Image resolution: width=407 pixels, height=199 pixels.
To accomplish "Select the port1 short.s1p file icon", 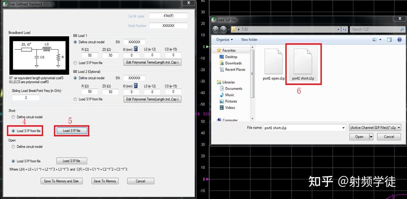I will click(303, 61).
